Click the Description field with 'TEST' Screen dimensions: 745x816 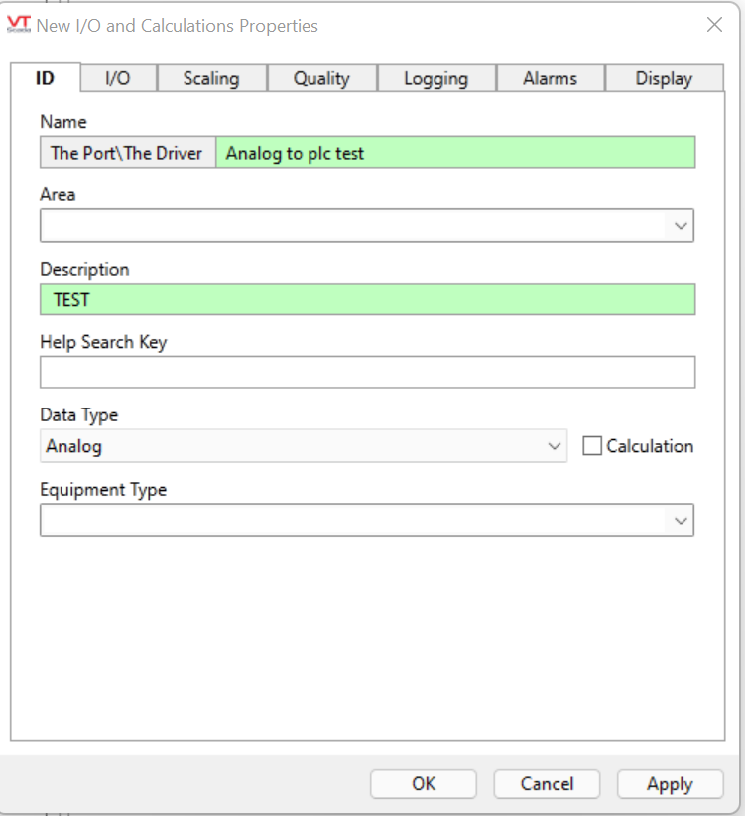367,299
